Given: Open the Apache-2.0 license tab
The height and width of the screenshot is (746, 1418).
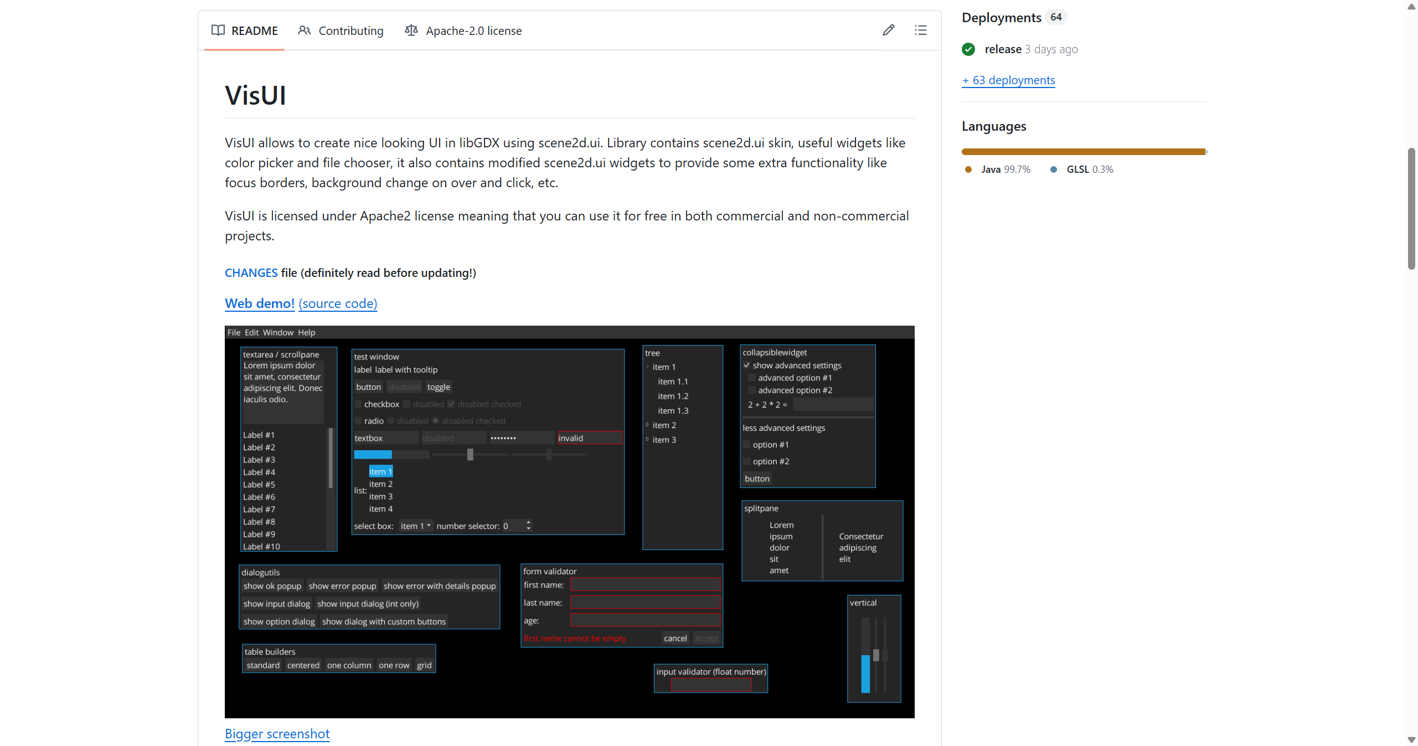Looking at the screenshot, I should pyautogui.click(x=473, y=30).
